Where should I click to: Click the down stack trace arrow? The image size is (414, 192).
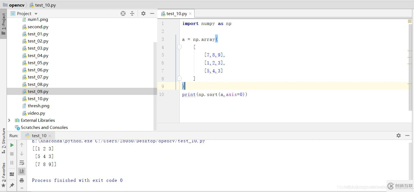(x=22, y=154)
